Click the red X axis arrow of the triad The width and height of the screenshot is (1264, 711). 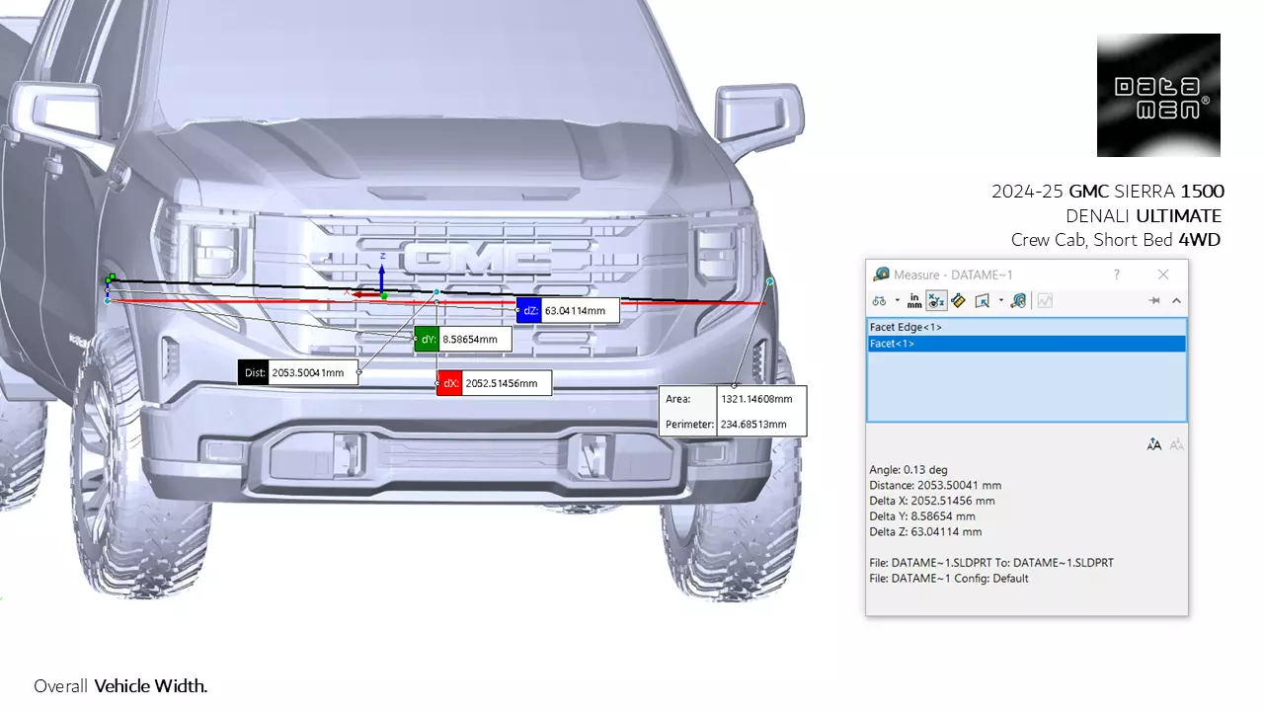366,293
